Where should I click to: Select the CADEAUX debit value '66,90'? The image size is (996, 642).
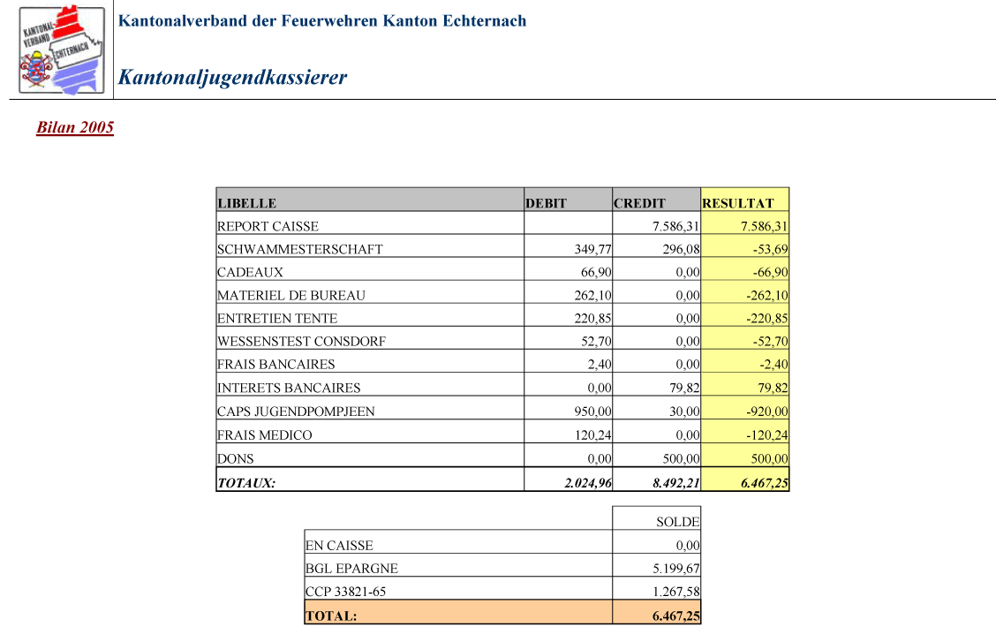point(597,272)
